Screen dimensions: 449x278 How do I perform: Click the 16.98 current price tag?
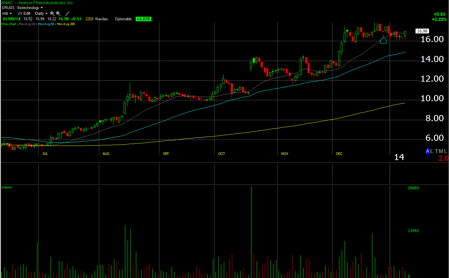pos(422,31)
